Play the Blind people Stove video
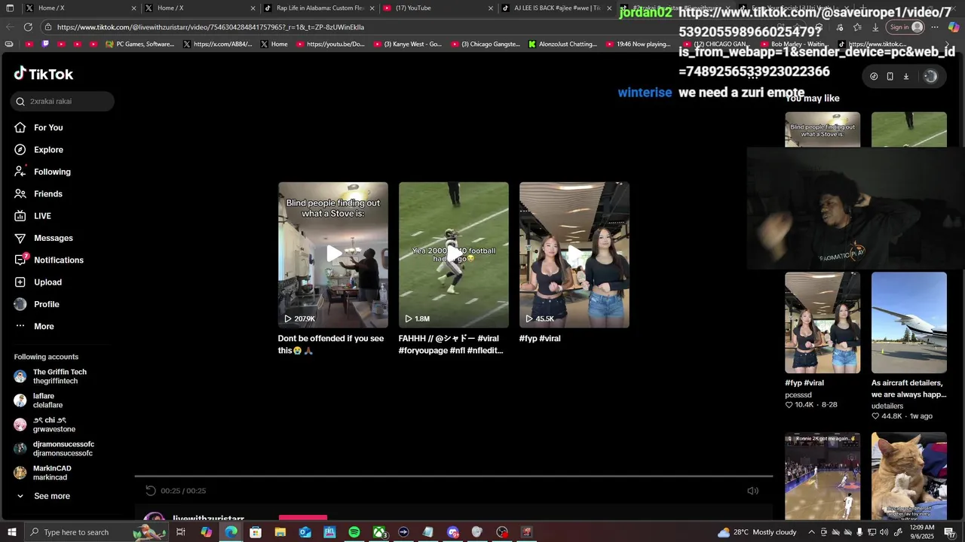 click(333, 254)
